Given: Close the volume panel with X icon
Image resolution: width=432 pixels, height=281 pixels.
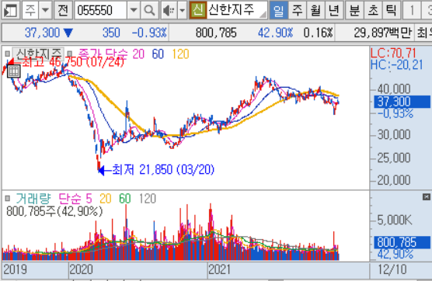Looking at the screenshot, I should [427, 197].
